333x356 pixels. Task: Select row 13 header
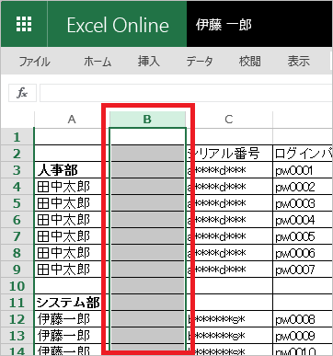coord(17,336)
